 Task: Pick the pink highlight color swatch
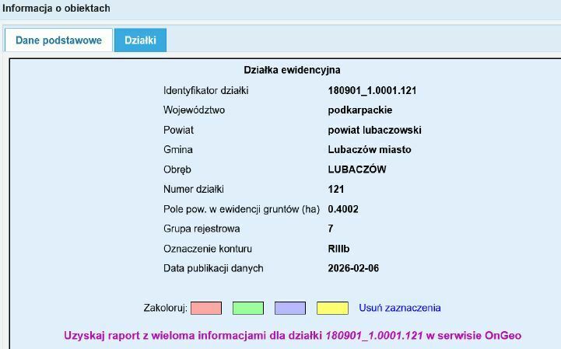206,308
